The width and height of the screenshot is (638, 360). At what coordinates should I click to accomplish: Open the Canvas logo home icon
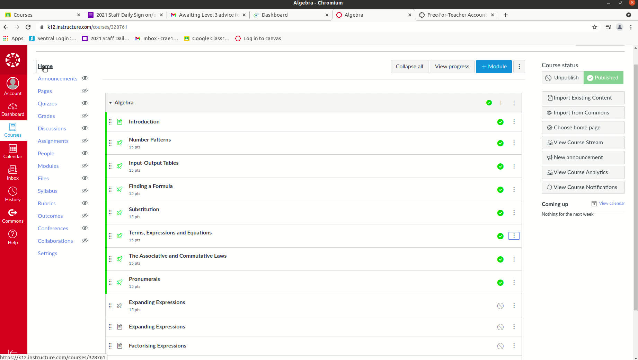click(x=13, y=60)
